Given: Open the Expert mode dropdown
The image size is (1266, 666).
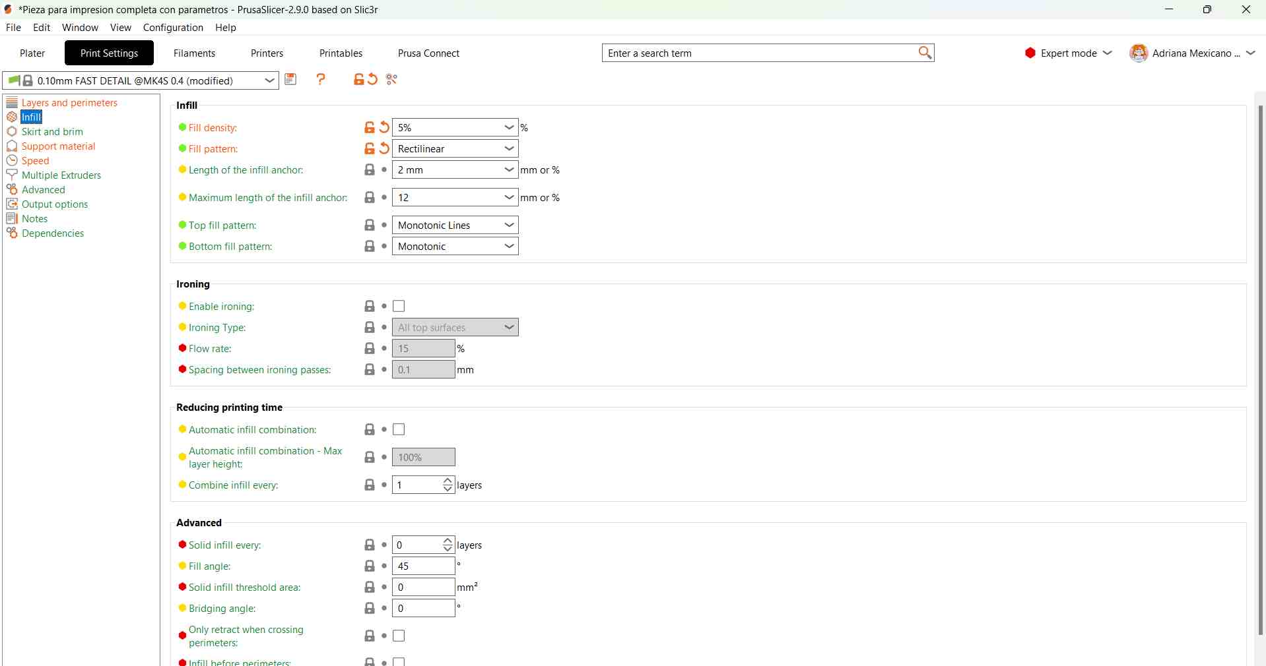Looking at the screenshot, I should [x=1069, y=53].
